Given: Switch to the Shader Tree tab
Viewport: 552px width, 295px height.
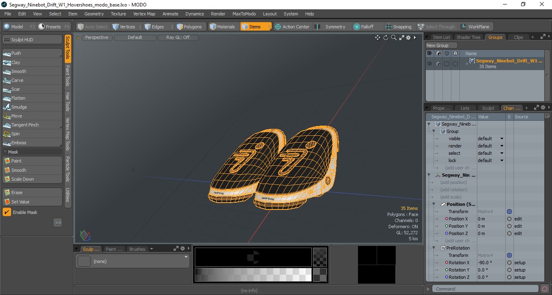Looking at the screenshot, I should 468,37.
